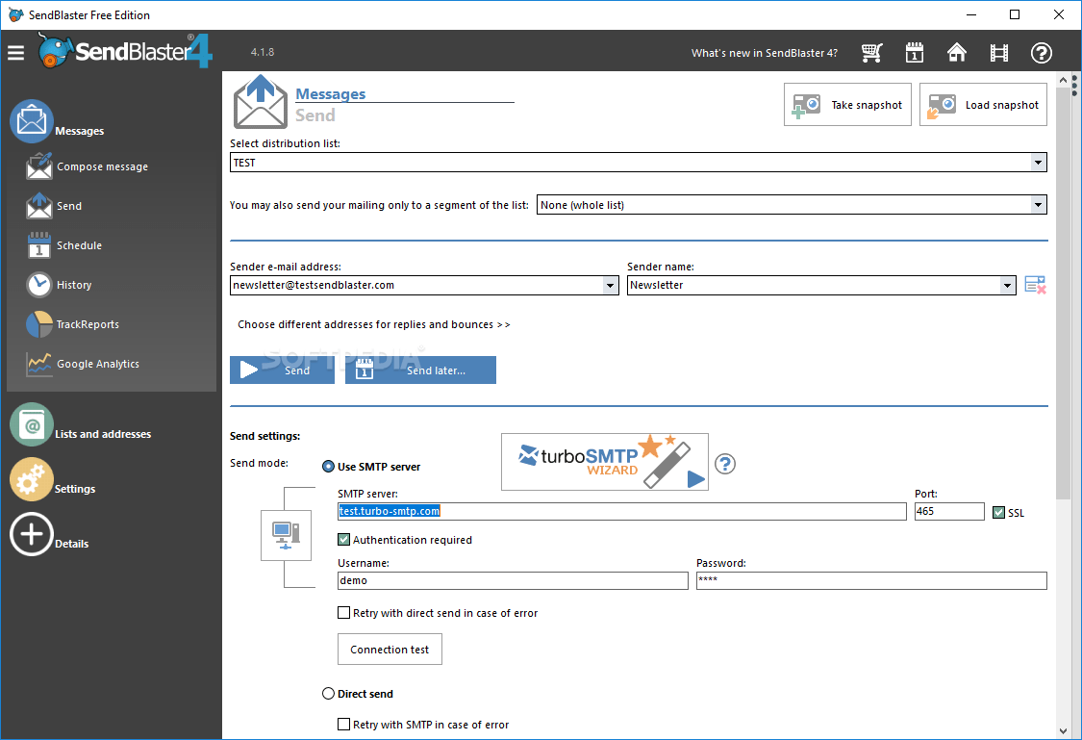The image size is (1082, 740).
Task: Open the Schedule section in the sidebar
Action: coord(77,244)
